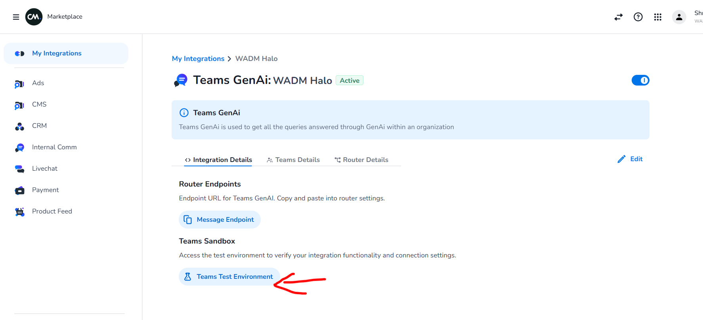
Task: Click the Teams Sandbox heading
Action: pos(207,241)
